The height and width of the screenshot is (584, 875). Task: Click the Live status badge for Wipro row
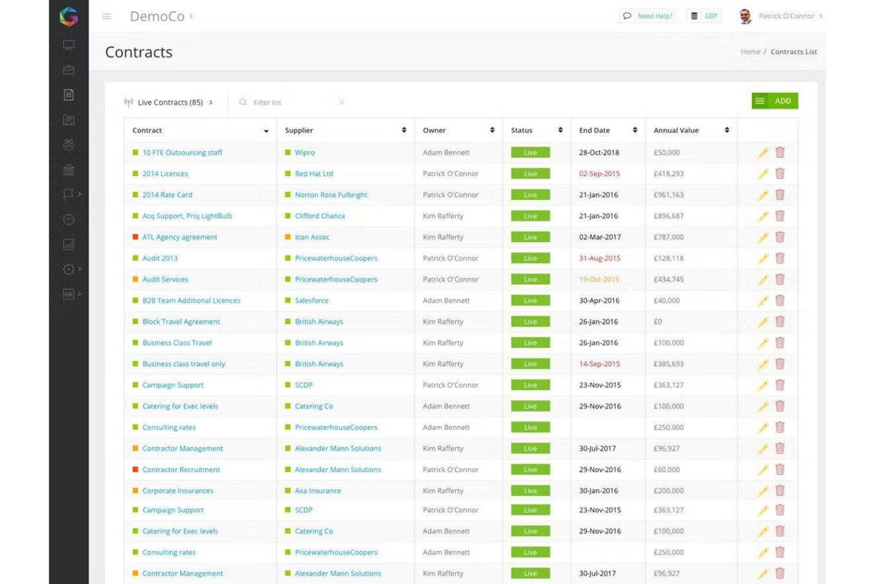pos(530,153)
